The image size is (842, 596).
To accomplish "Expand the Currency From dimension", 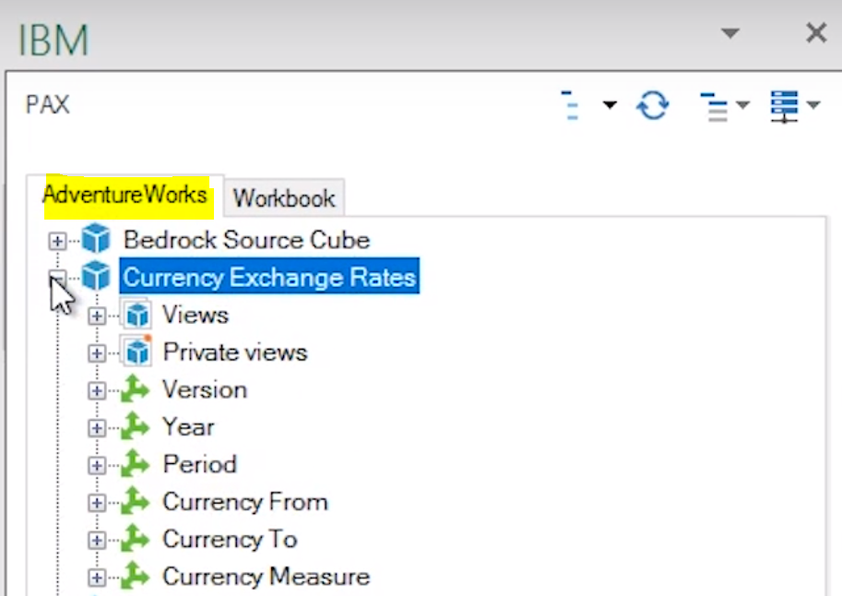I will coord(97,503).
